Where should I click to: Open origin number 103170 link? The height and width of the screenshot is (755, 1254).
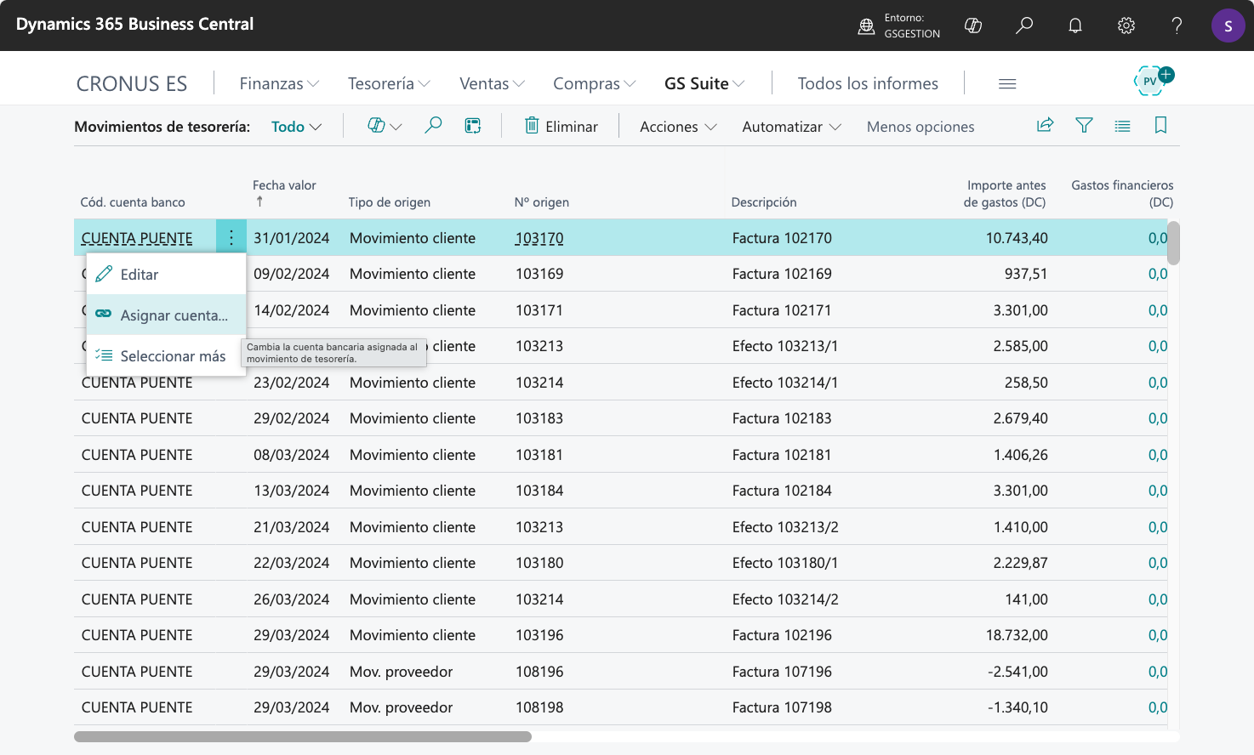coord(539,238)
